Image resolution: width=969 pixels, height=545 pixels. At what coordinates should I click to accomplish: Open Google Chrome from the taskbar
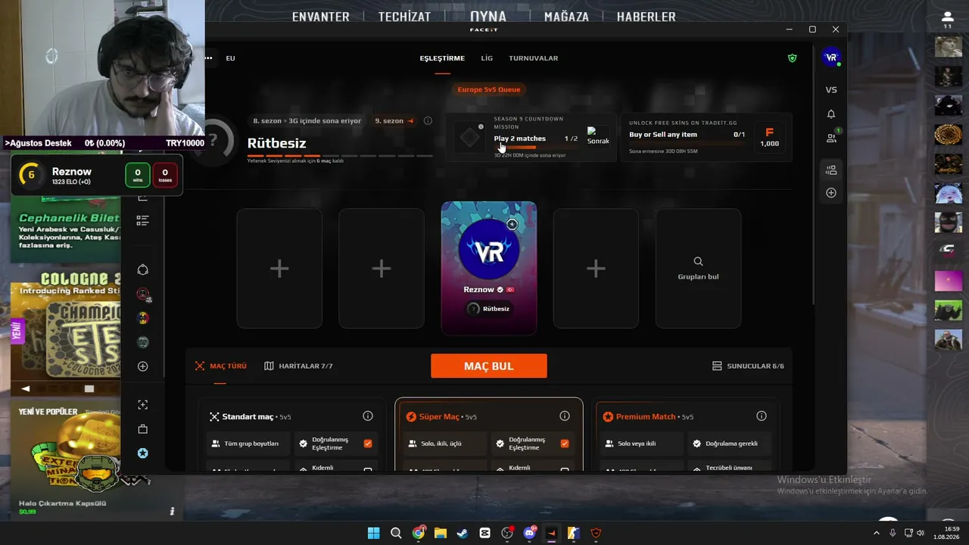click(x=418, y=533)
